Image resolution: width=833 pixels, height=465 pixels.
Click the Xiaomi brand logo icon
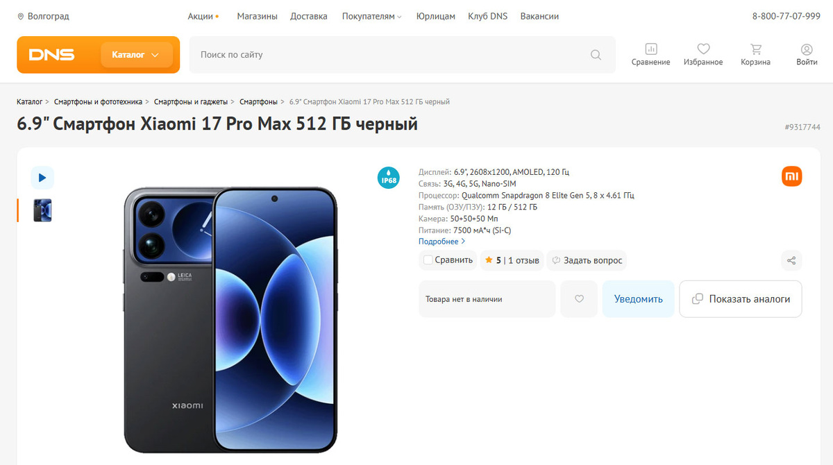click(x=791, y=177)
